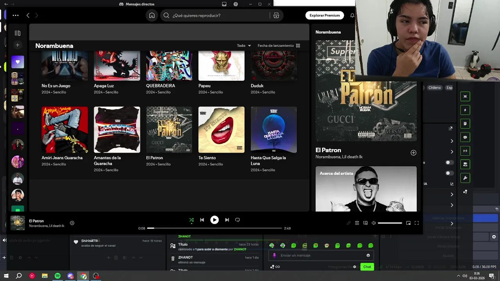Open the Todo filter dropdown
This screenshot has width=500, height=281.
(x=244, y=46)
